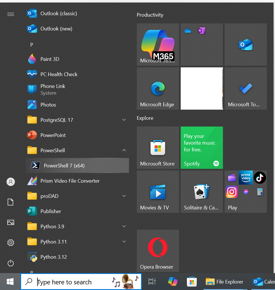Launch the Microsoft Edge tile
Viewport: 275px width, 290px height.
tap(158, 88)
